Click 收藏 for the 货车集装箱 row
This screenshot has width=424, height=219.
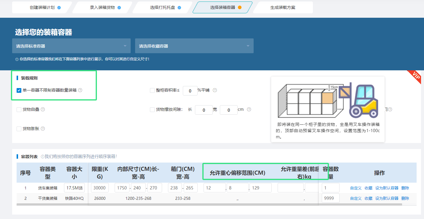(369, 188)
